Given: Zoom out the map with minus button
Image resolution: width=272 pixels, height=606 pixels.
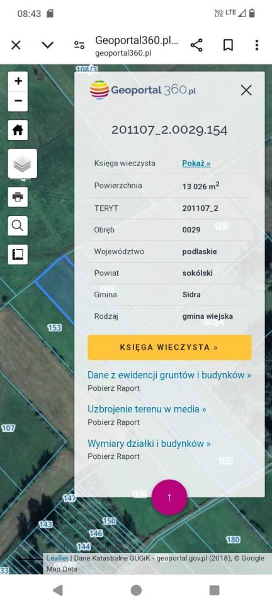Looking at the screenshot, I should coord(18,101).
